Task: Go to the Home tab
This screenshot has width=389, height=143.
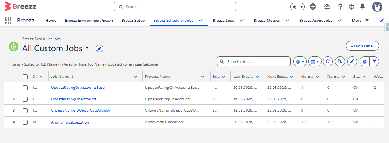Action: click(51, 21)
